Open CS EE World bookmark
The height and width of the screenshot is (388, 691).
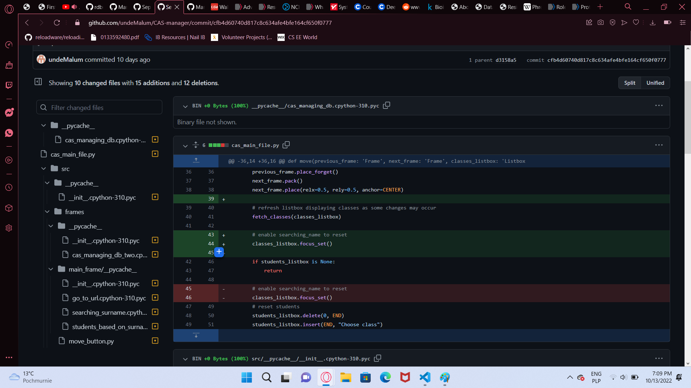pyautogui.click(x=297, y=37)
